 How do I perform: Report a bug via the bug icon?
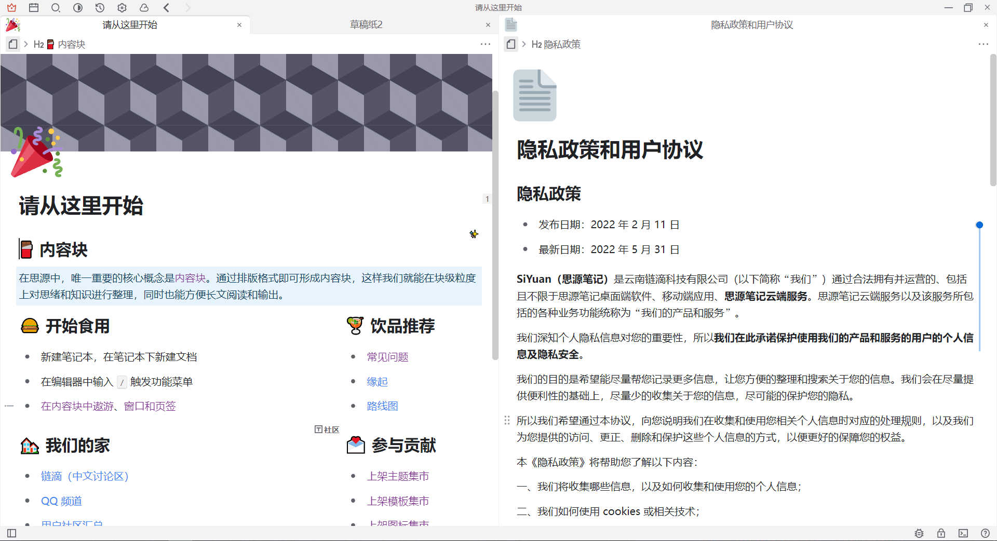click(x=919, y=533)
